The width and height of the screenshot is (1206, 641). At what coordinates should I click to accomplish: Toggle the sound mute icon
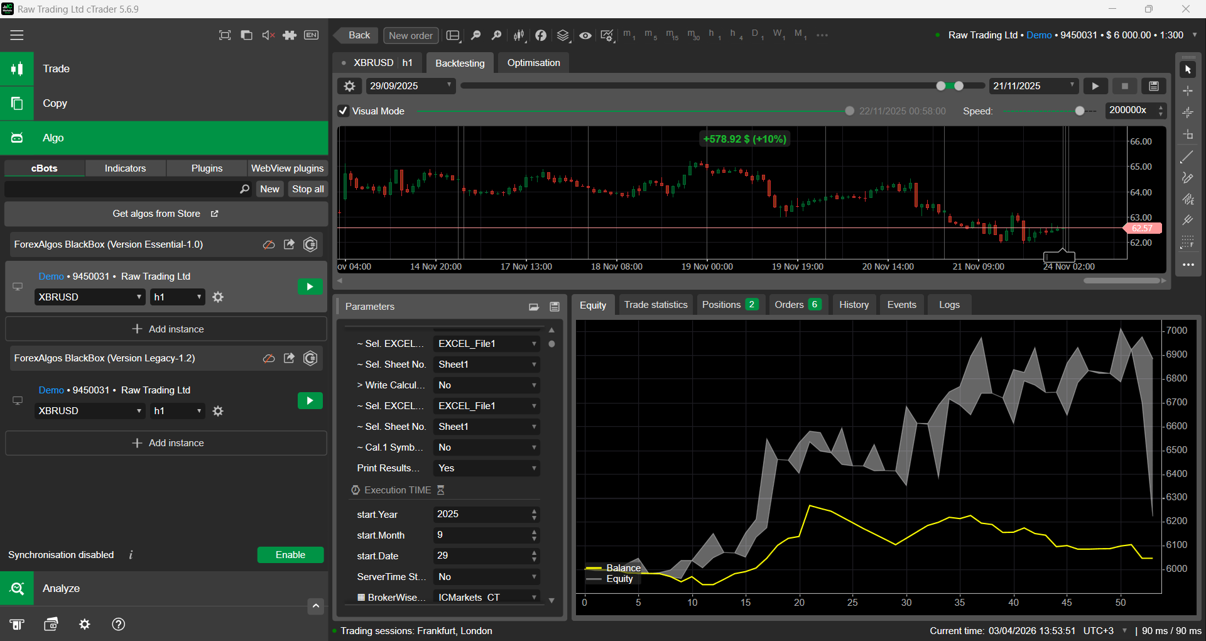point(268,35)
